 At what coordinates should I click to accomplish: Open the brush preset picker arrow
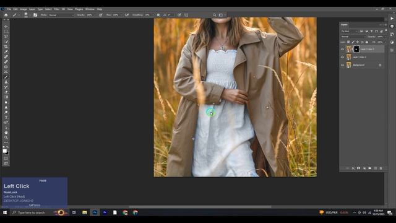coord(30,15)
